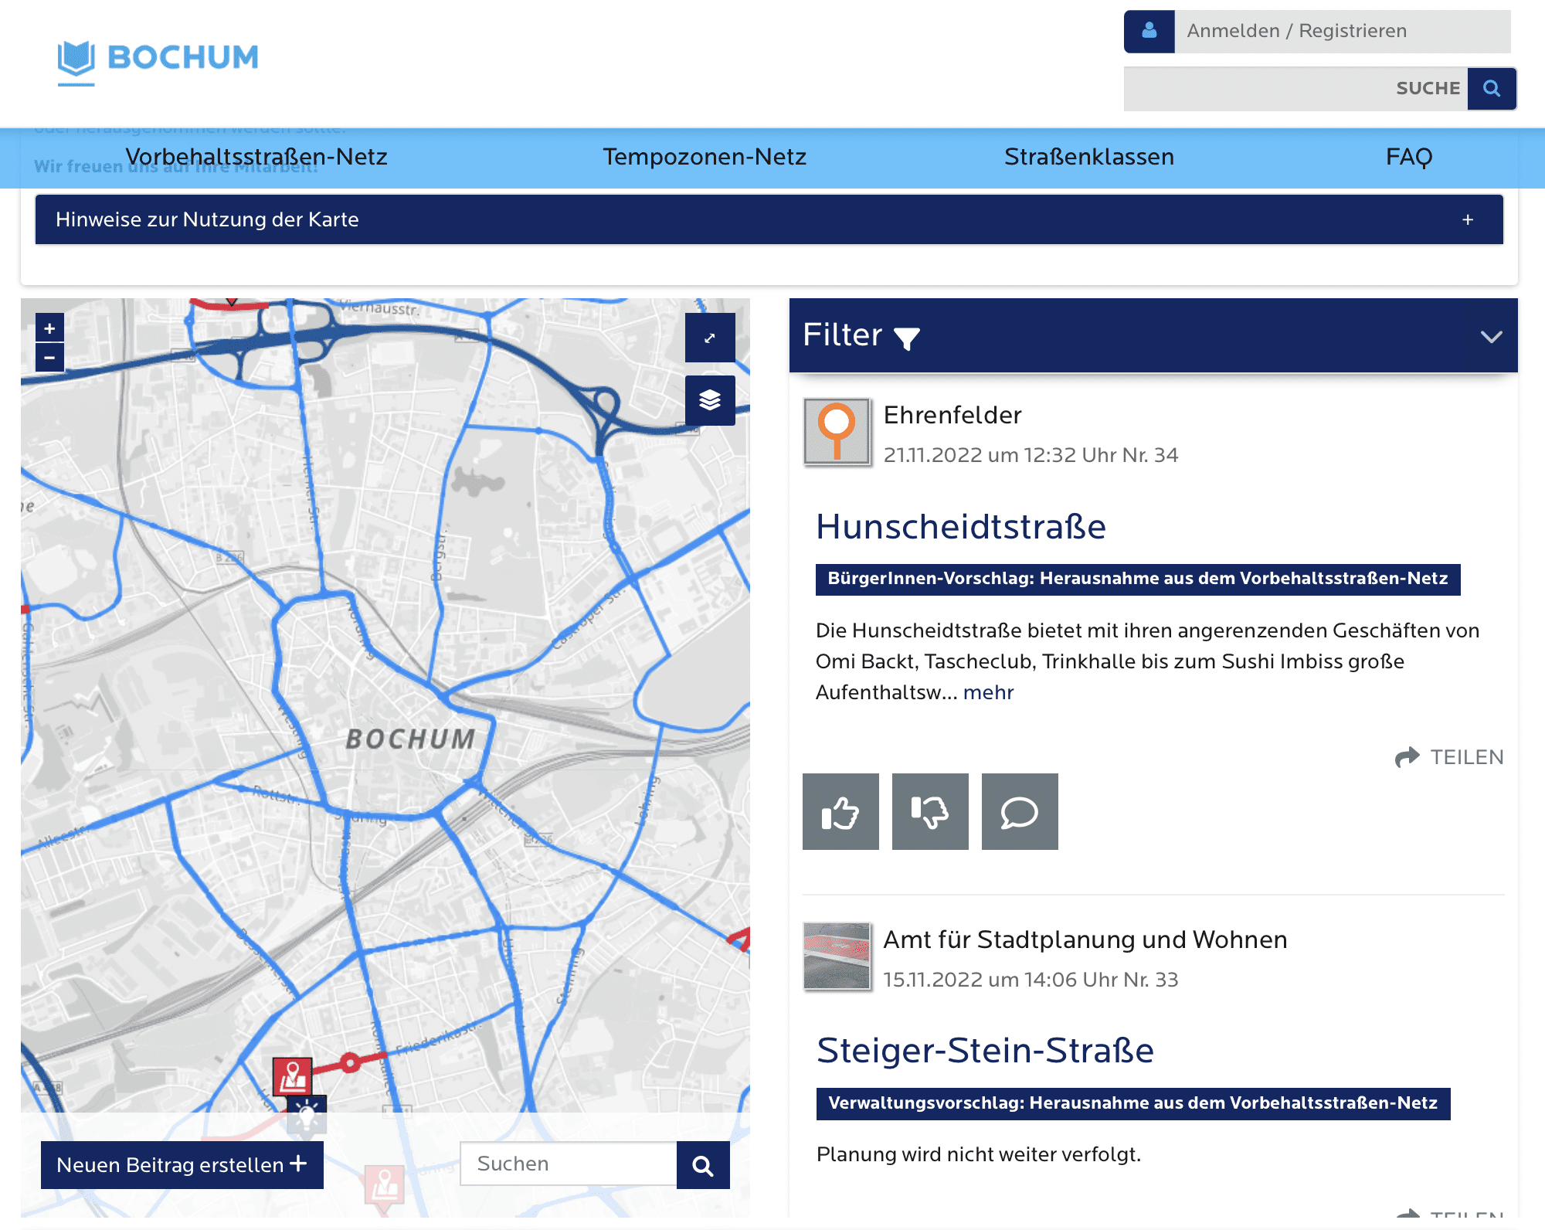
Task: Zoom out on the map
Action: tap(49, 358)
